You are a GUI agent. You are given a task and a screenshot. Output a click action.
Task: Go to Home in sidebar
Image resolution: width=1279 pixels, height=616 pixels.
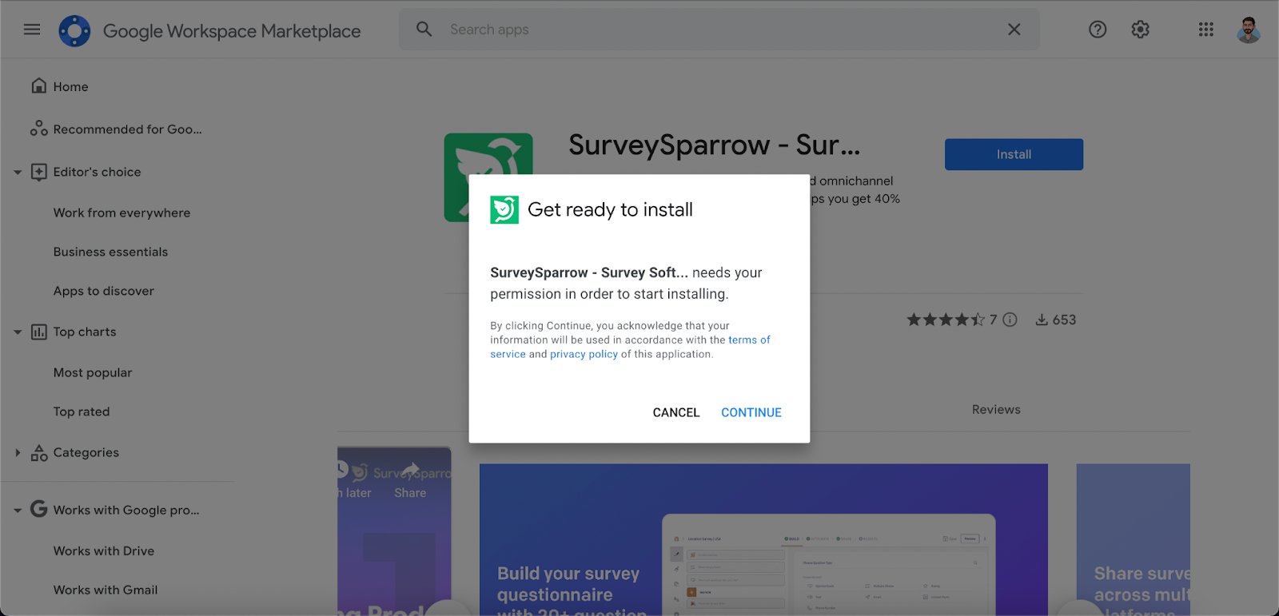[x=70, y=86]
